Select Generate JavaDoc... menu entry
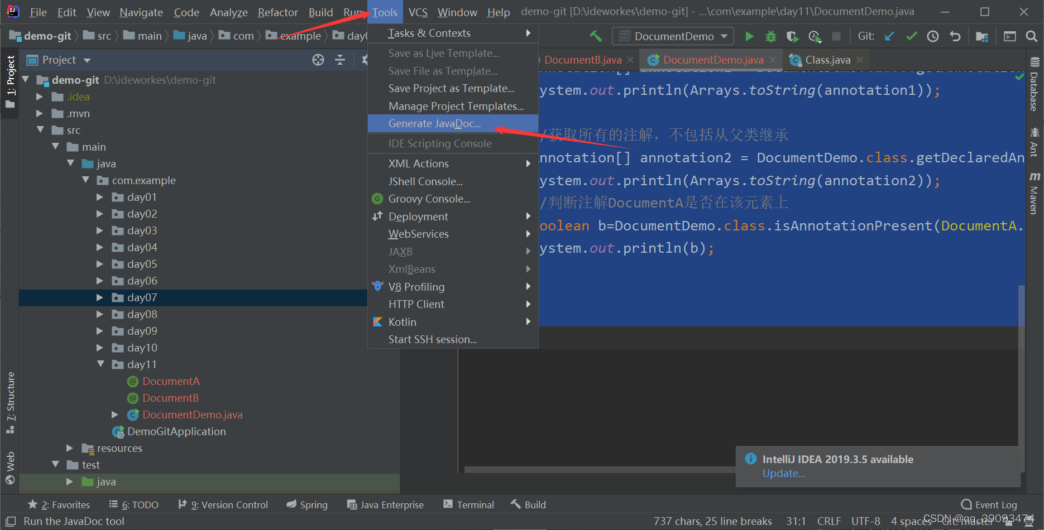This screenshot has width=1044, height=530. (x=453, y=123)
